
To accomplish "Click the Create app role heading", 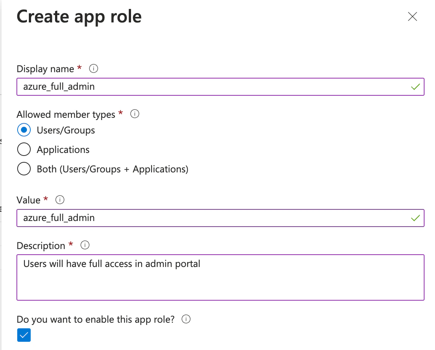I will [79, 16].
